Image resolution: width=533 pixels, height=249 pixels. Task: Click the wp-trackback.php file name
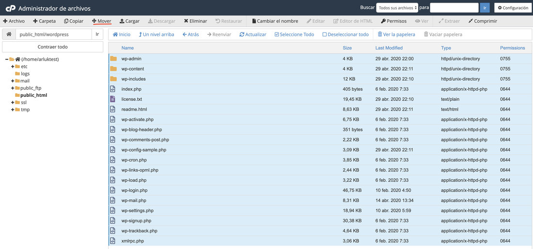pyautogui.click(x=140, y=231)
